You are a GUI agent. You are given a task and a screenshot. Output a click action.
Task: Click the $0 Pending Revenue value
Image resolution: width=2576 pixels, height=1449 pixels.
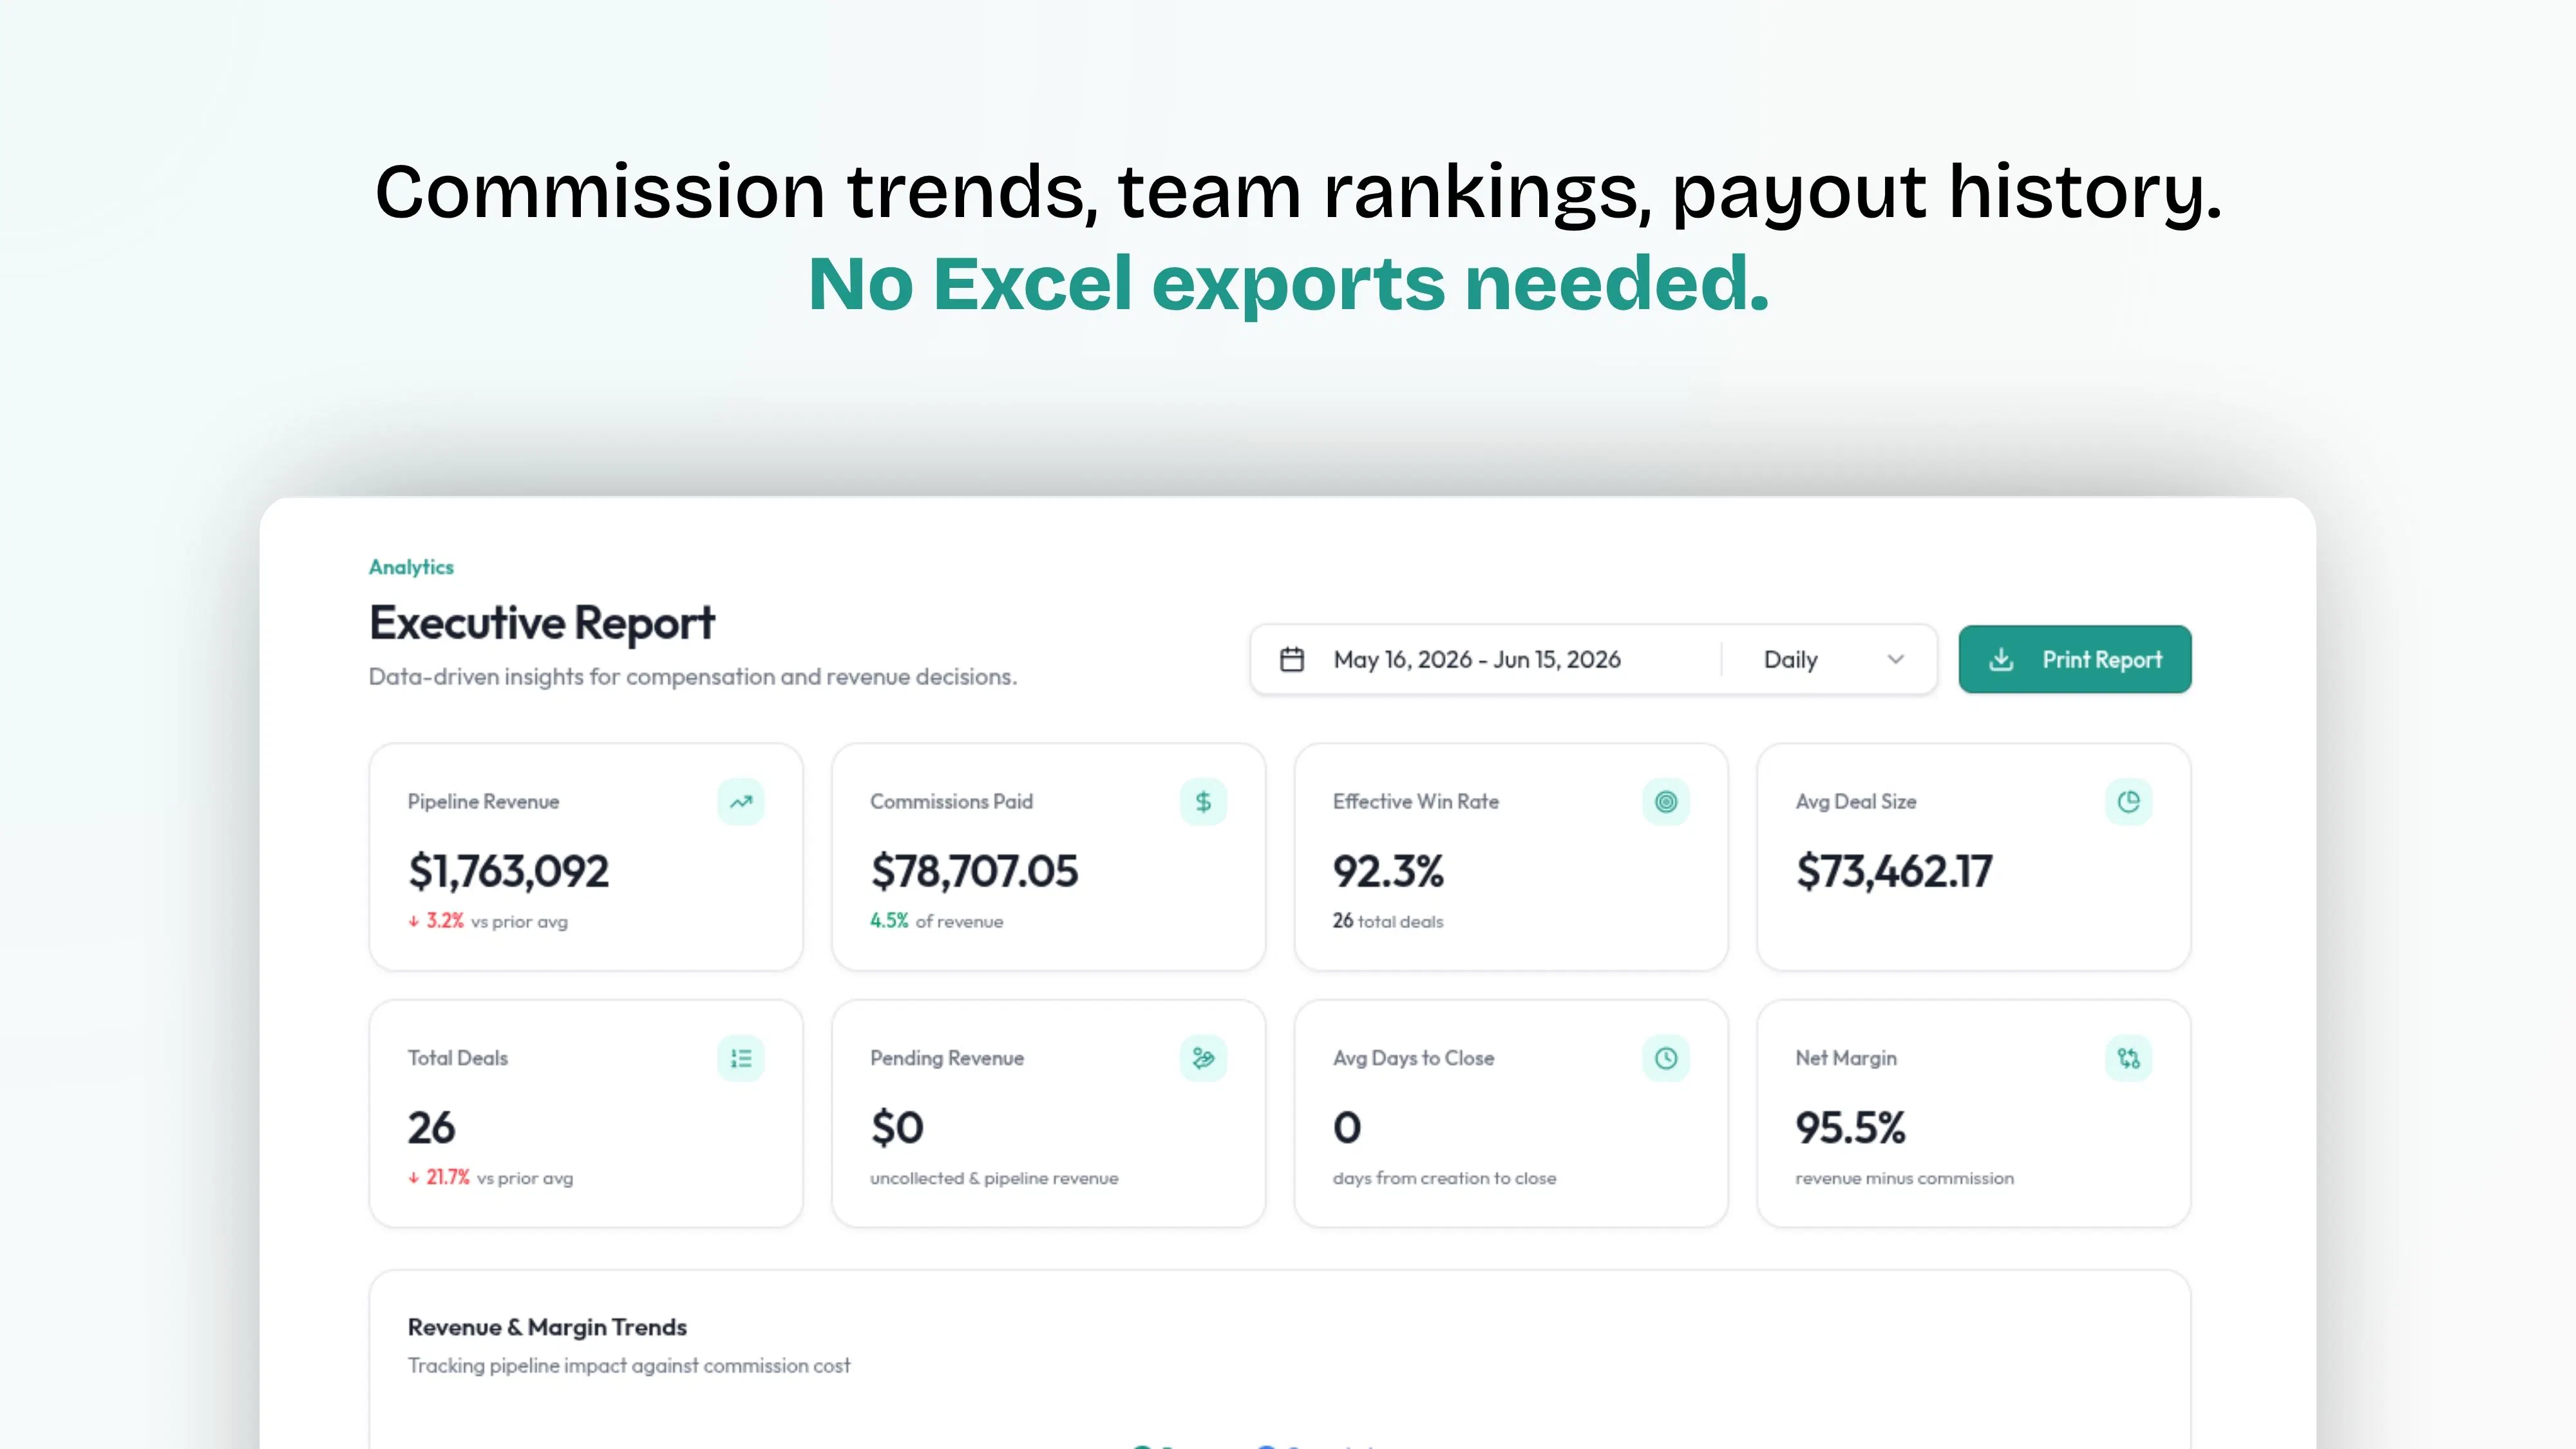[x=897, y=1128]
